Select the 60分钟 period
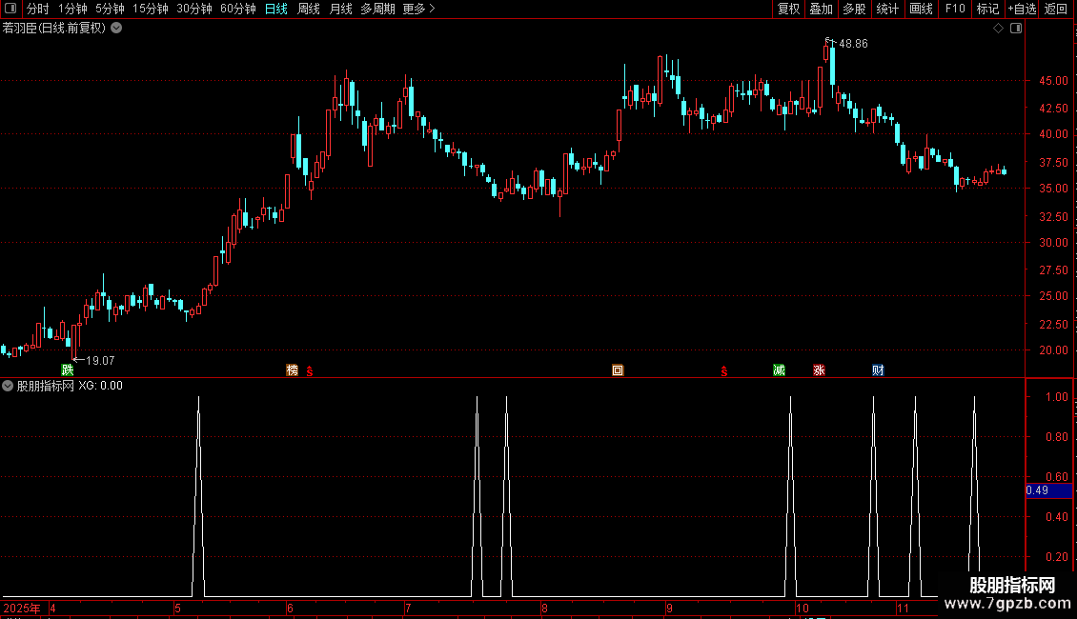The image size is (1077, 619). (x=238, y=9)
